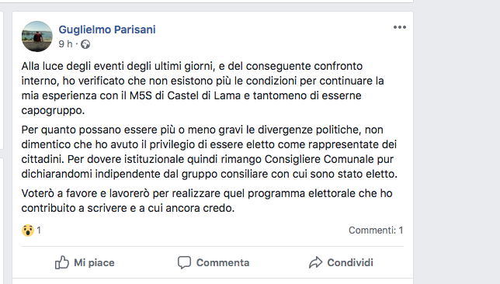Click the curved share arrow icon

click(x=315, y=262)
